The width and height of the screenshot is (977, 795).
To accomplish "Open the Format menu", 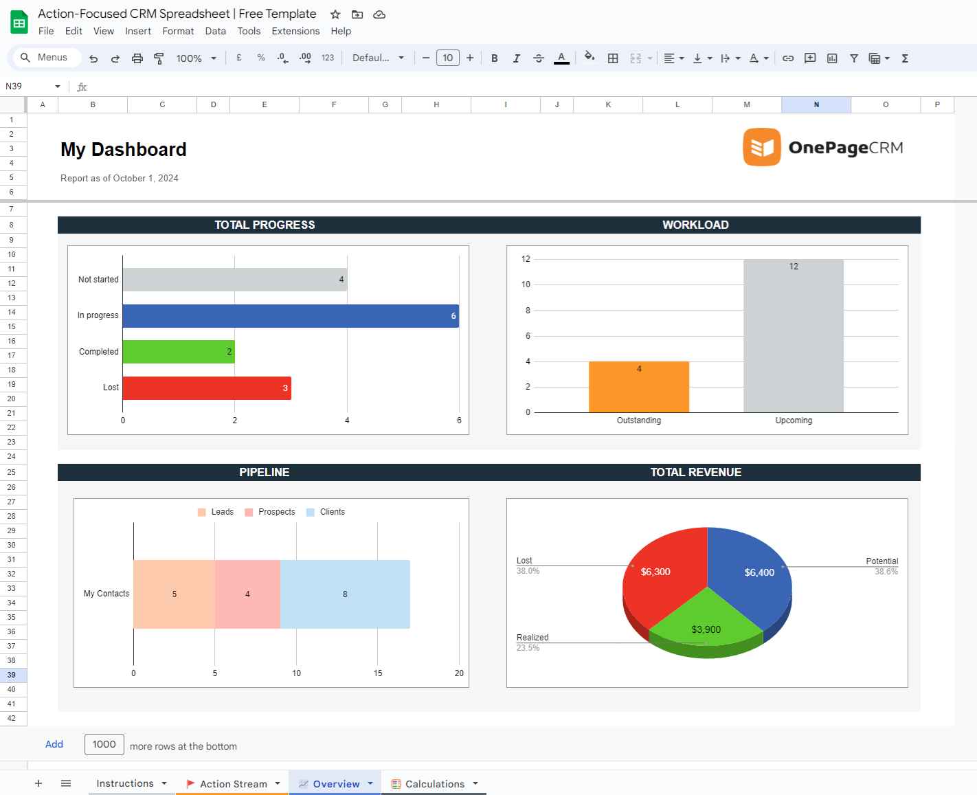I will pos(178,31).
